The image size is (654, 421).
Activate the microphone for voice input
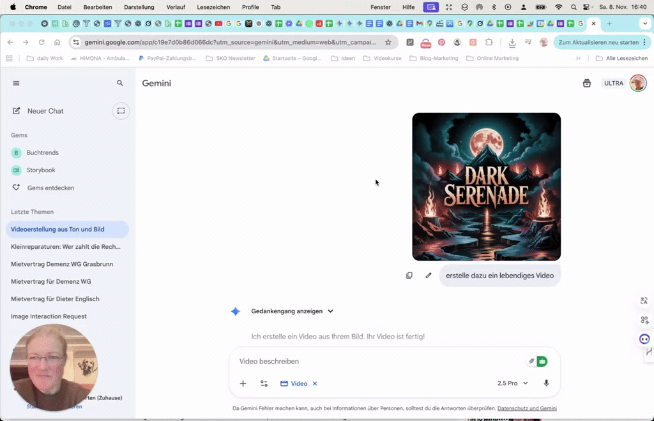tap(546, 383)
